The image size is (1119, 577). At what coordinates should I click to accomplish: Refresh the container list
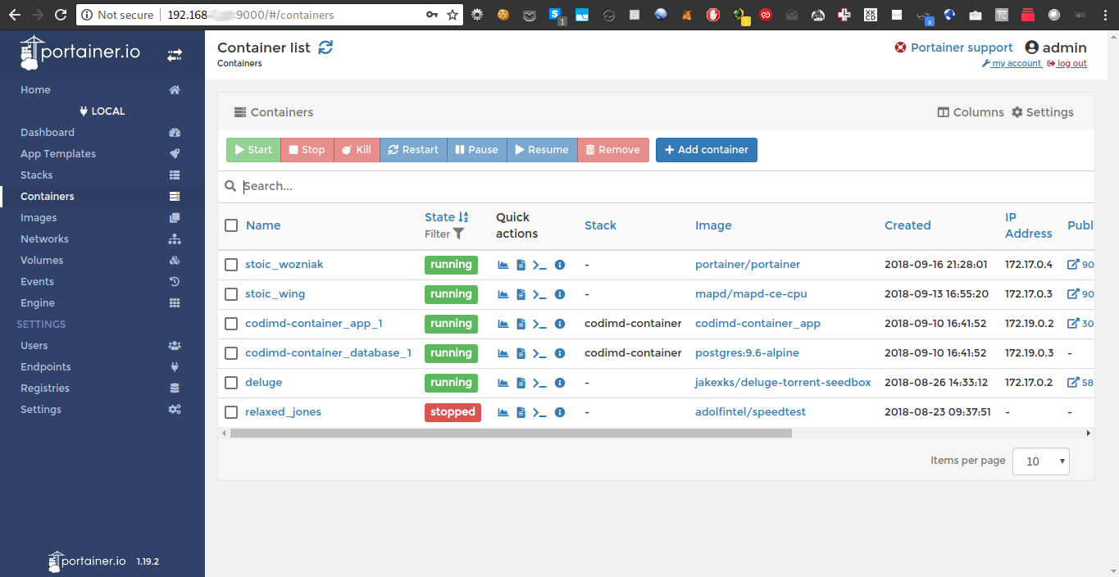(325, 48)
